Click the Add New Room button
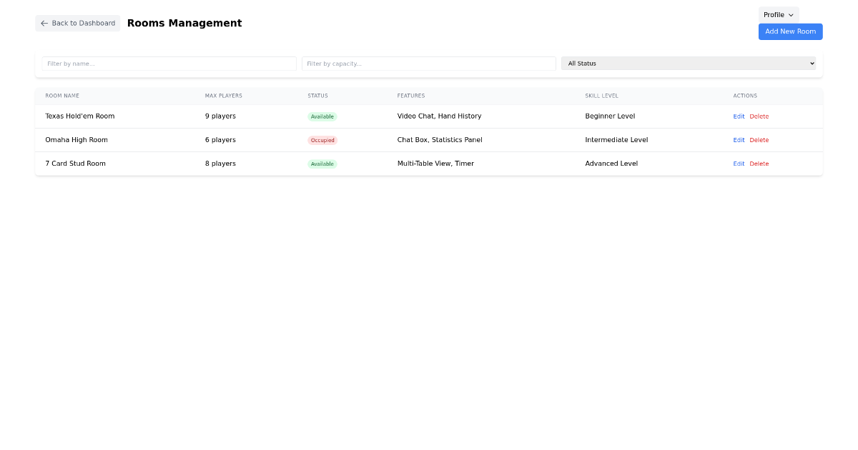Image resolution: width=858 pixels, height=450 pixels. point(790,31)
